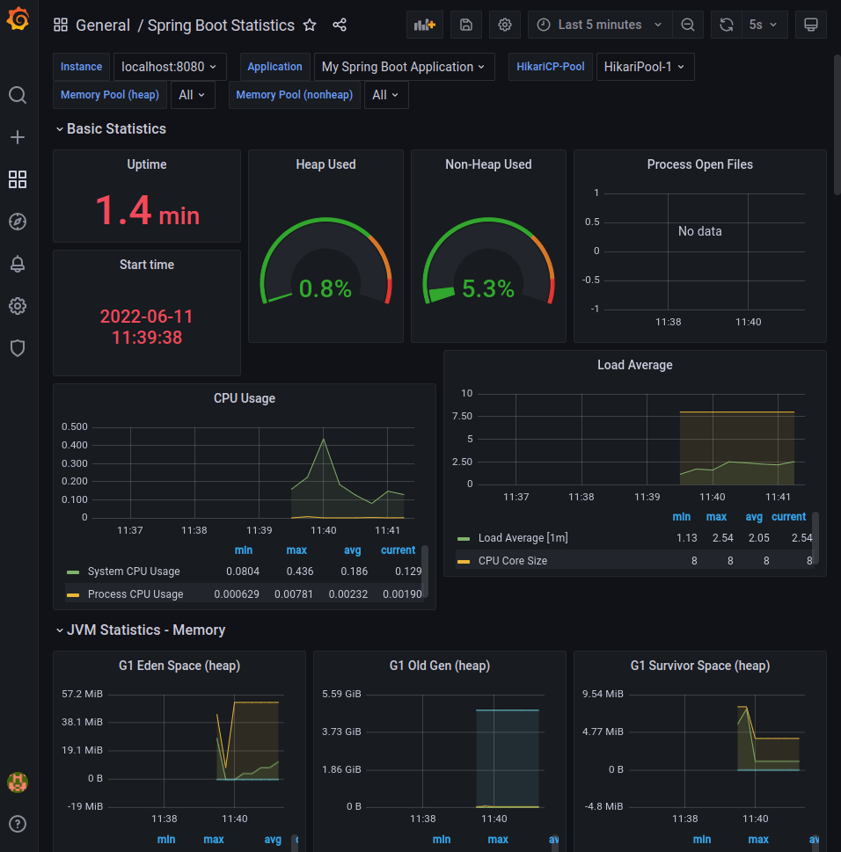
Task: Open dashboard search via magnifier icon
Action: pos(17,95)
